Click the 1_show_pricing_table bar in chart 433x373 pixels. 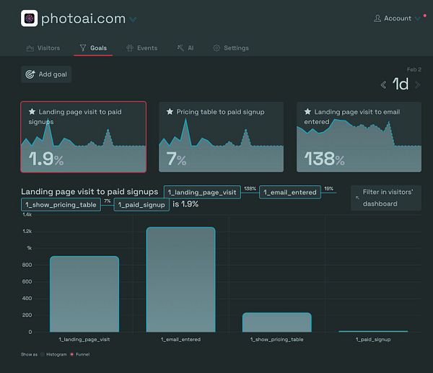277,322
